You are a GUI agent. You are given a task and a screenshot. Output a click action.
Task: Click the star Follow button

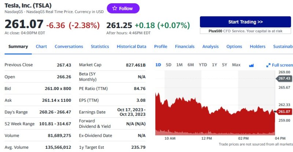[123, 8]
